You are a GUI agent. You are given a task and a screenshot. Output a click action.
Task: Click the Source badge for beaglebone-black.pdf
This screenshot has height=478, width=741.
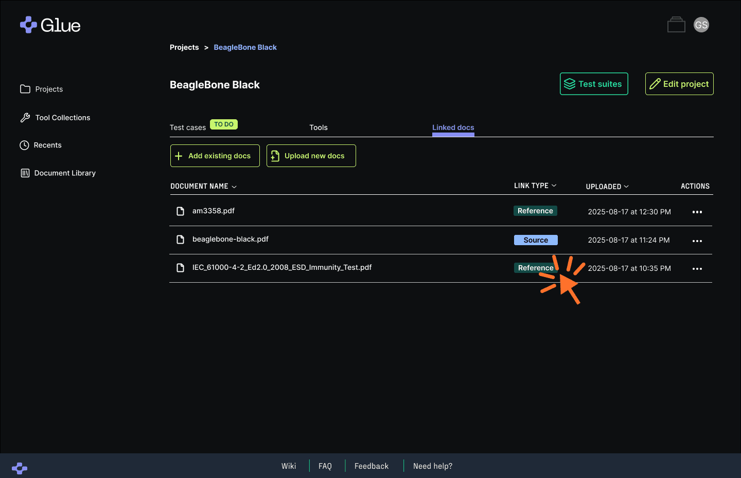(x=536, y=240)
